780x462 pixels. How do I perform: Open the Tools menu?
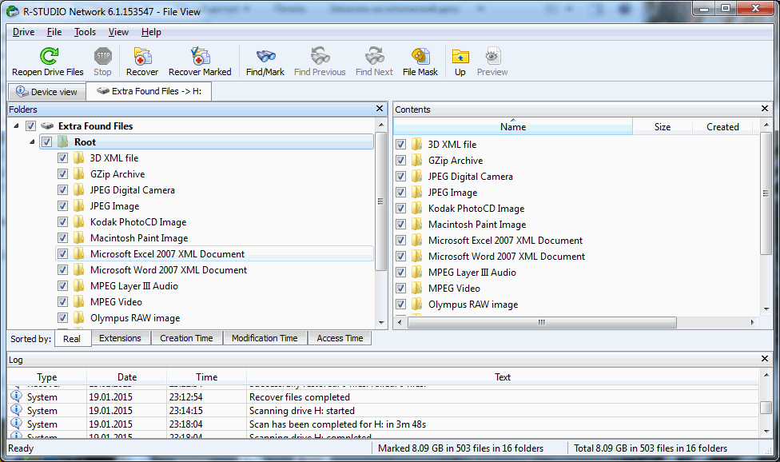click(x=85, y=32)
